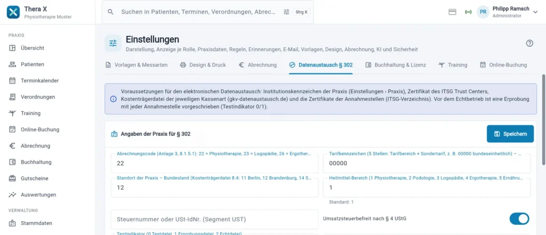Switch to Vorlagen & Messarten tab
The height and width of the screenshot is (235, 546).
136,65
